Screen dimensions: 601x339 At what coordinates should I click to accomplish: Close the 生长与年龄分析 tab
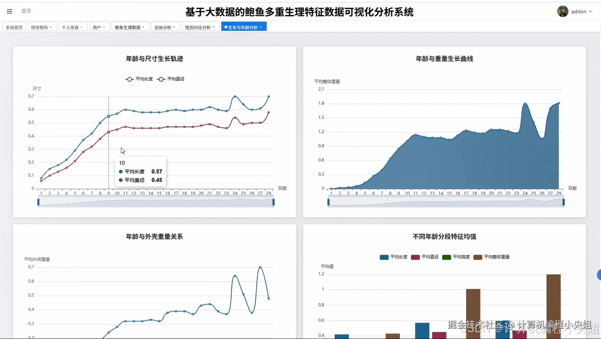click(x=261, y=27)
